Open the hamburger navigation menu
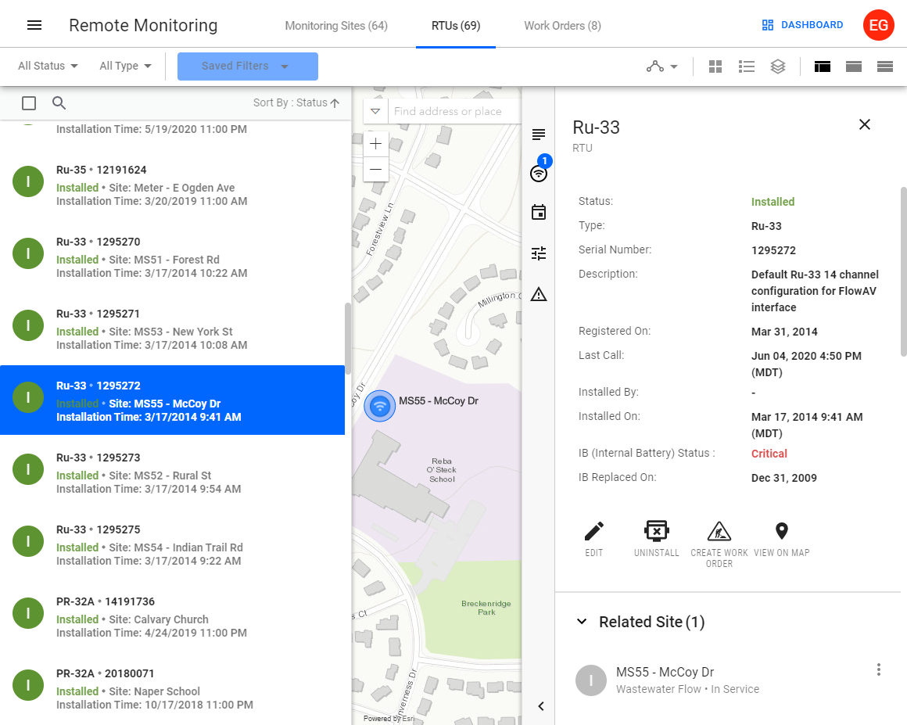This screenshot has height=725, width=907. (x=34, y=25)
